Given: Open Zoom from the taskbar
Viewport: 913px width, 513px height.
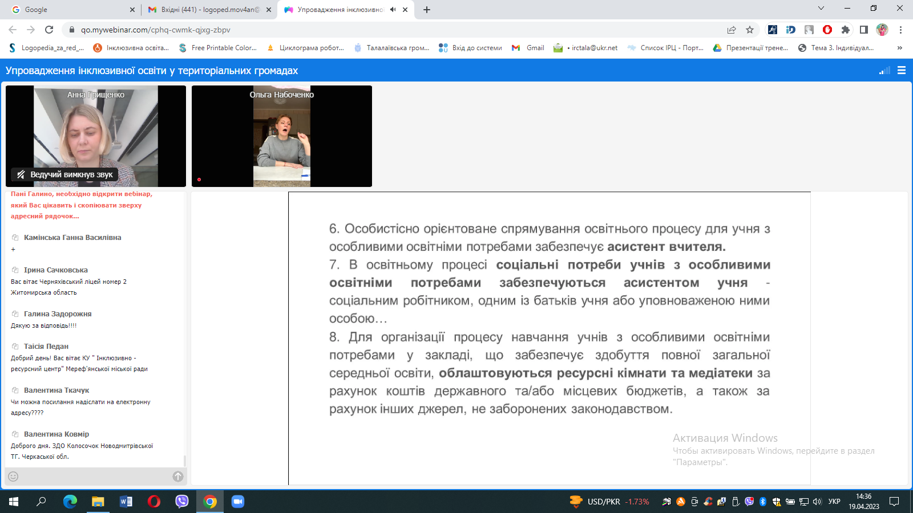Looking at the screenshot, I should [x=238, y=502].
